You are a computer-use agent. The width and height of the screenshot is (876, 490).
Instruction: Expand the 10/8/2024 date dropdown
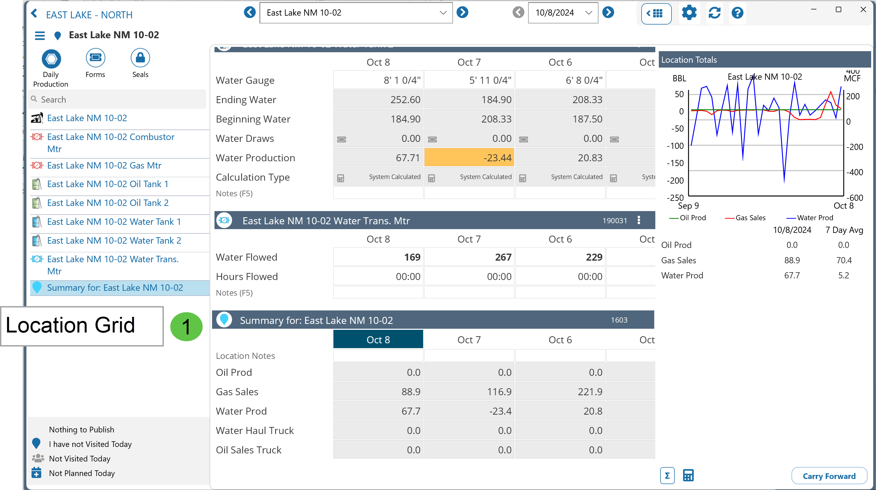tap(588, 13)
